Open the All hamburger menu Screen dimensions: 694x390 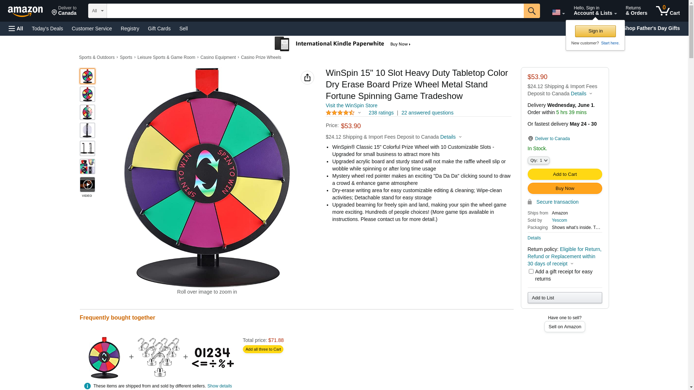pyautogui.click(x=16, y=29)
